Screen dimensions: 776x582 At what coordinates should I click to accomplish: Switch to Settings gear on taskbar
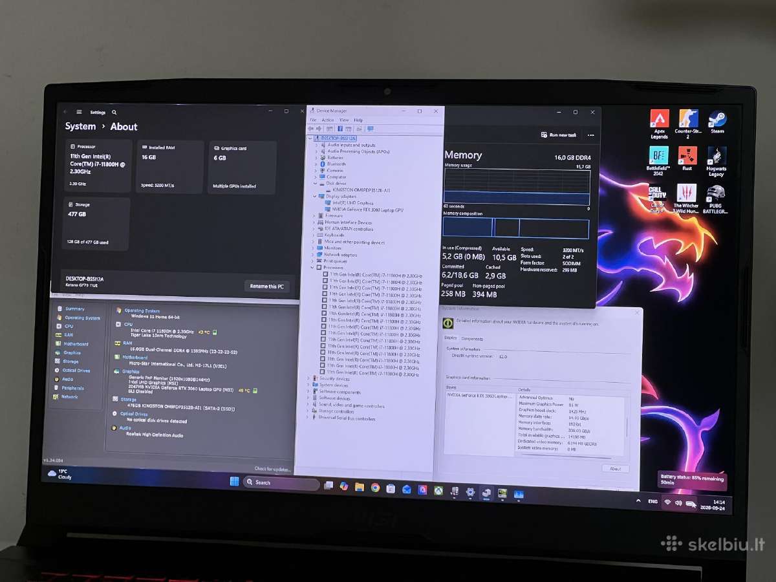470,492
